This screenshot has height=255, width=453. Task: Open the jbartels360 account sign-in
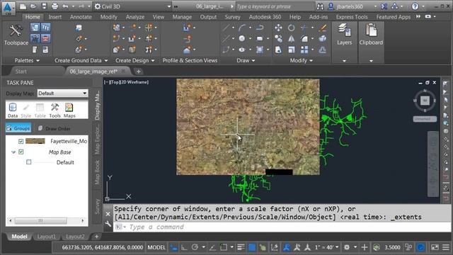(349, 6)
